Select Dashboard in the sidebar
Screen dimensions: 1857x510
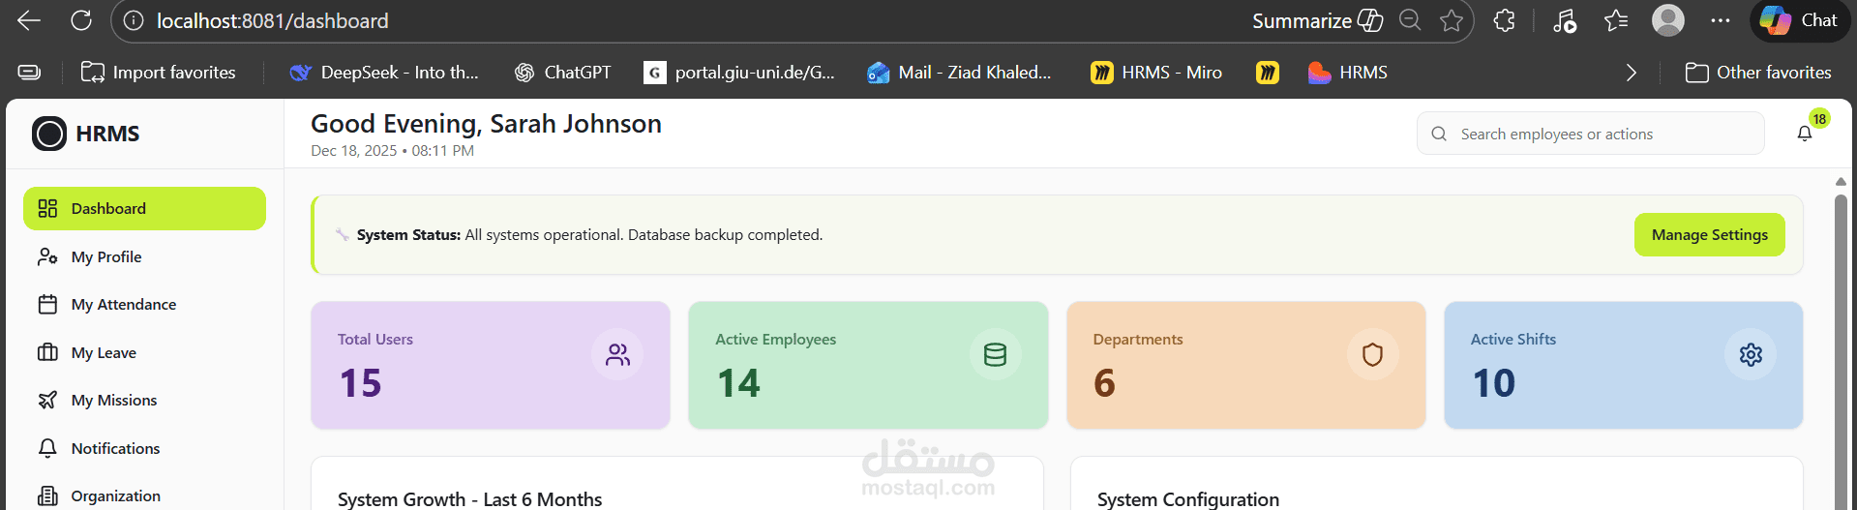(144, 208)
